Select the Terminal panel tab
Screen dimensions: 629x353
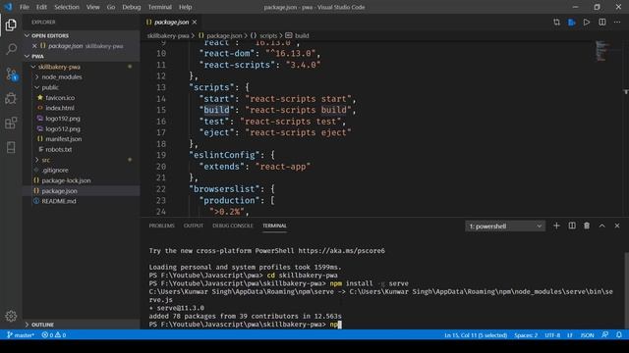[x=274, y=226]
